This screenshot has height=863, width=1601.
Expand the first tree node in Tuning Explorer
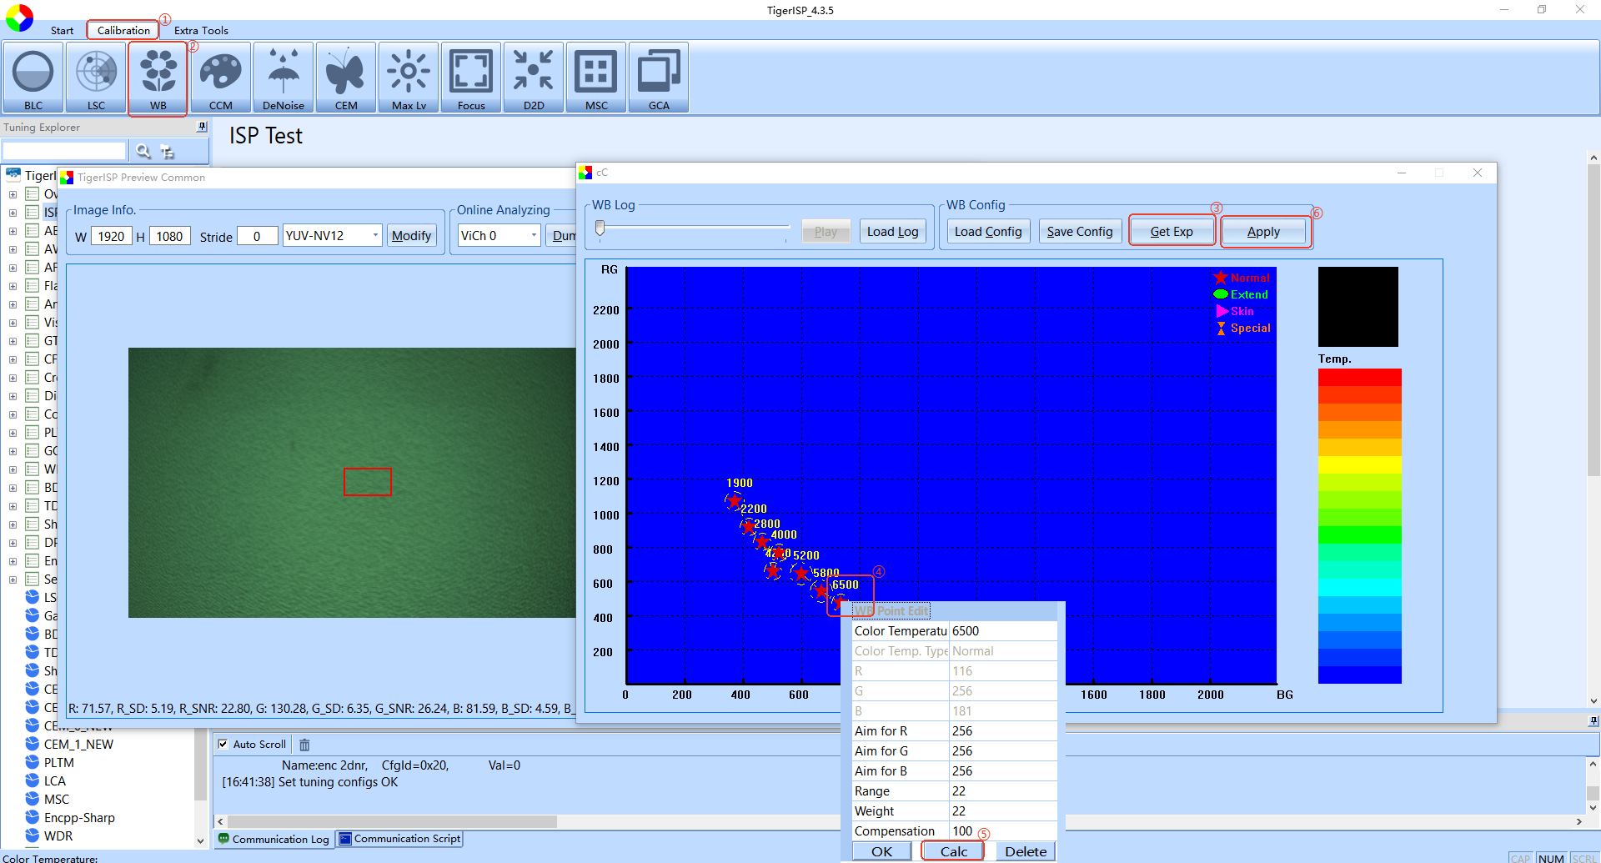[x=13, y=194]
